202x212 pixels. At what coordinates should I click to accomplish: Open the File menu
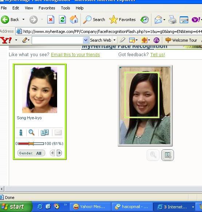(4, 8)
